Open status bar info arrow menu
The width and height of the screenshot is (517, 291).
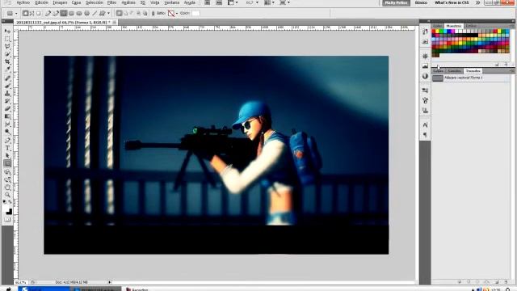click(110, 282)
